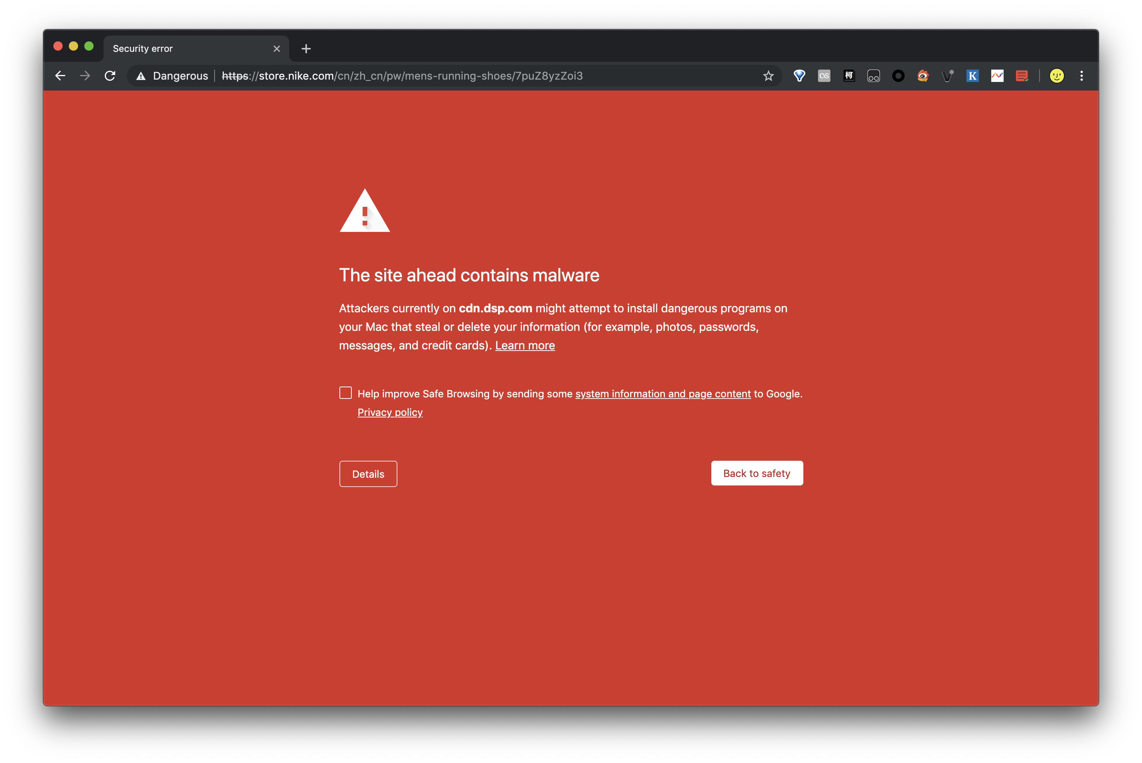Enable Safe Browsing reporting checkbox
Screen dimensions: 1142x763
346,393
